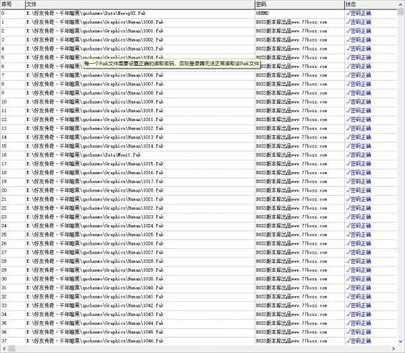
Task: Click the horizontal scrollbar left arrow
Action: point(3,348)
